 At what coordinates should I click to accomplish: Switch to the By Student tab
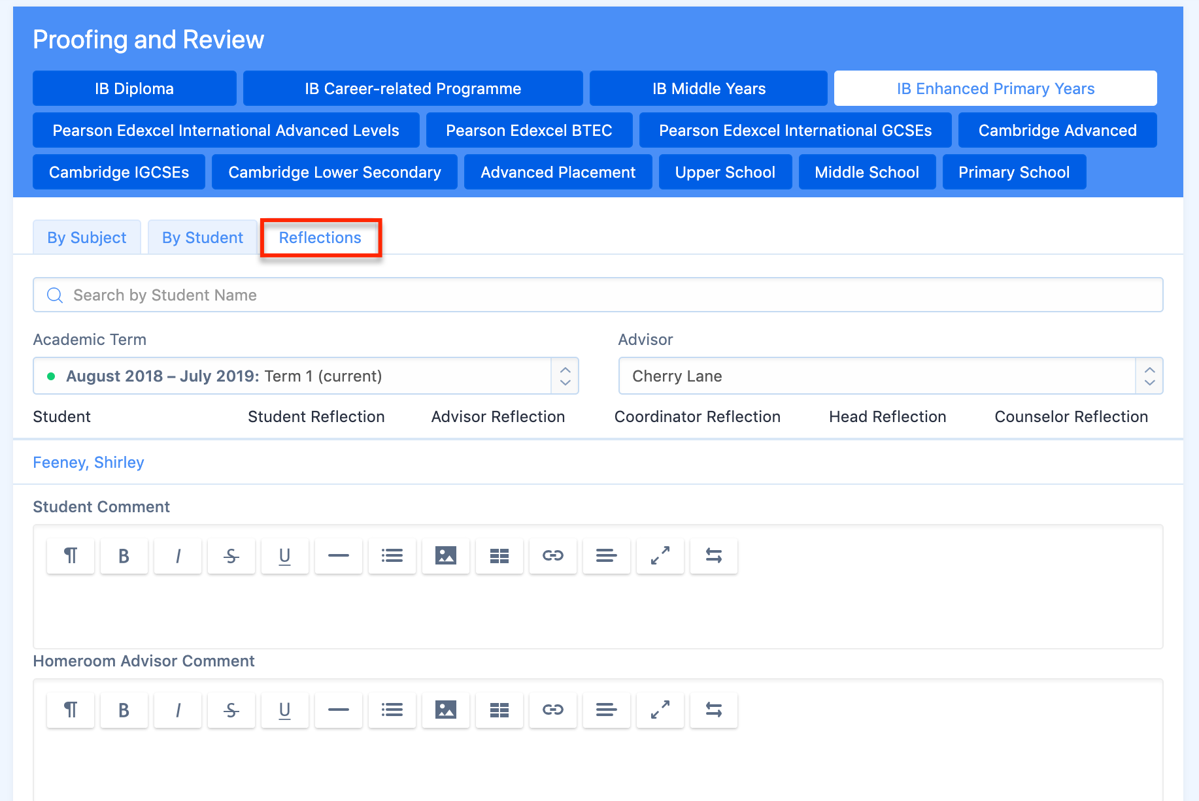coord(203,237)
